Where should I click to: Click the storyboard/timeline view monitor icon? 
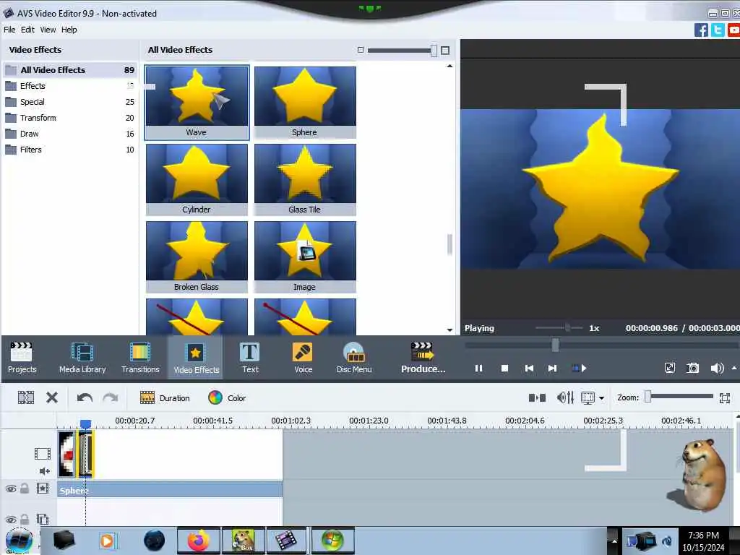click(x=588, y=398)
